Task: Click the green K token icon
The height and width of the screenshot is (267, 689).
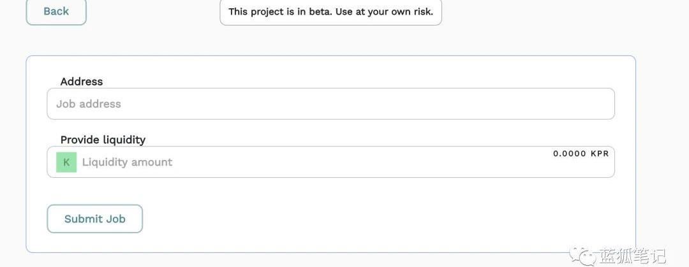Action: [x=66, y=162]
